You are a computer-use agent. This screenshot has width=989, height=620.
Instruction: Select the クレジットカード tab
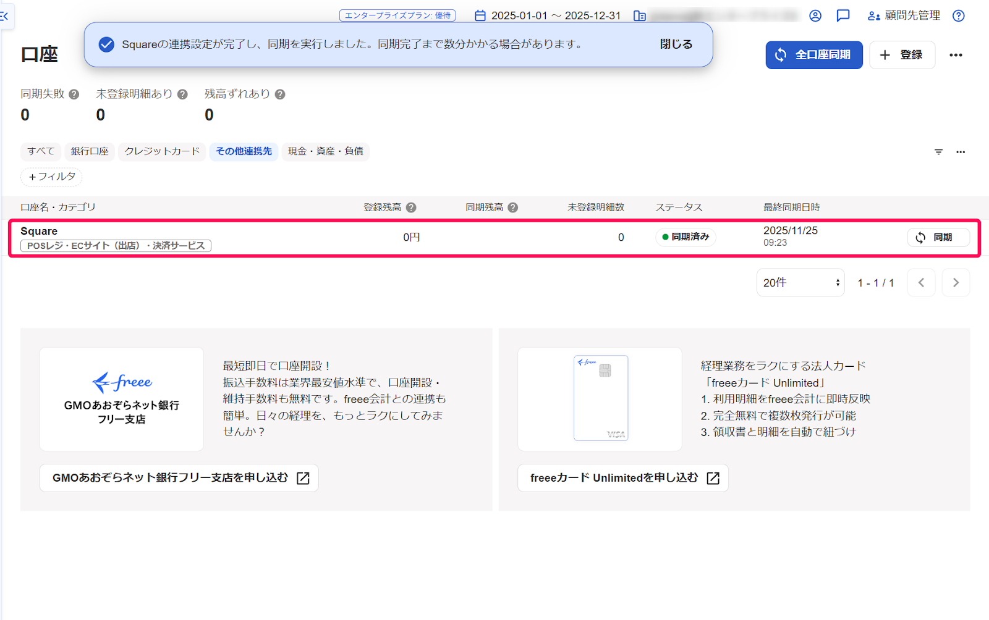162,151
